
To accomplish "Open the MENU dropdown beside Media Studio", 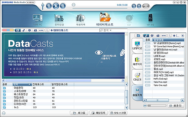I will tap(31, 2).
